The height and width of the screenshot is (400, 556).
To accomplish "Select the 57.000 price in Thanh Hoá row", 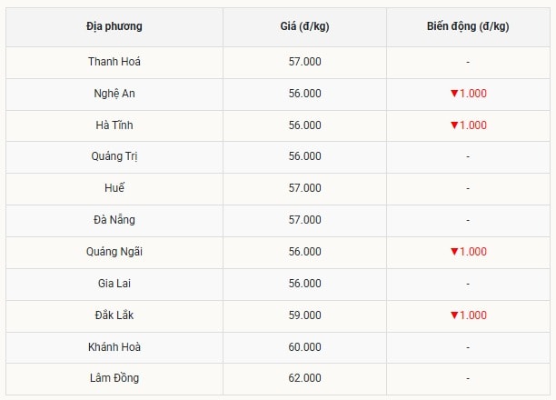I will pos(304,62).
